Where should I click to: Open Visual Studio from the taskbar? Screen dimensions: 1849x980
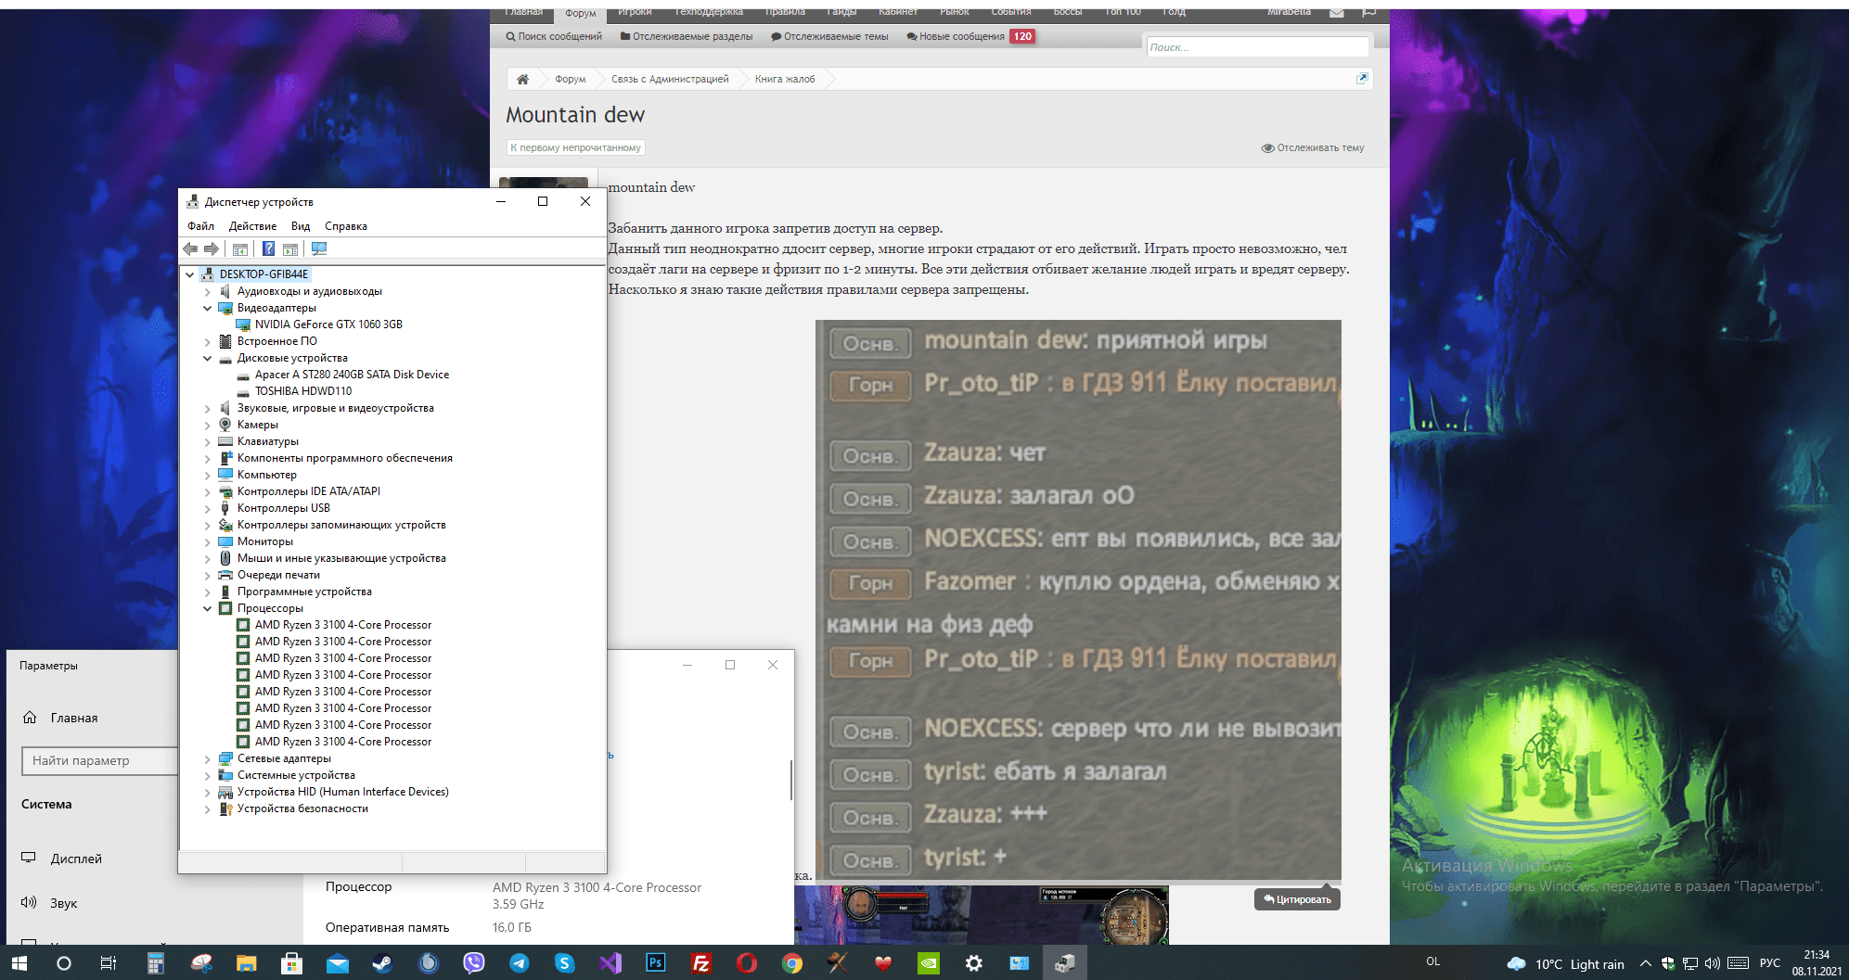(610, 963)
